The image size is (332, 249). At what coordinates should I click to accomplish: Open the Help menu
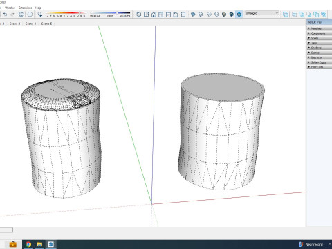[38, 8]
